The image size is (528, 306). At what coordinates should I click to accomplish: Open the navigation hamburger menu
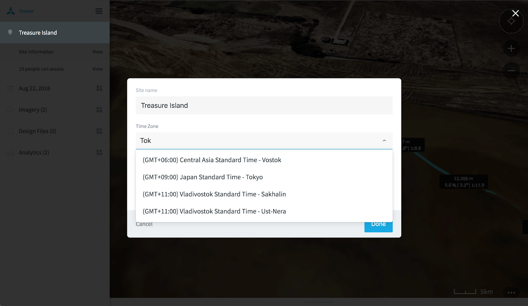(x=99, y=11)
